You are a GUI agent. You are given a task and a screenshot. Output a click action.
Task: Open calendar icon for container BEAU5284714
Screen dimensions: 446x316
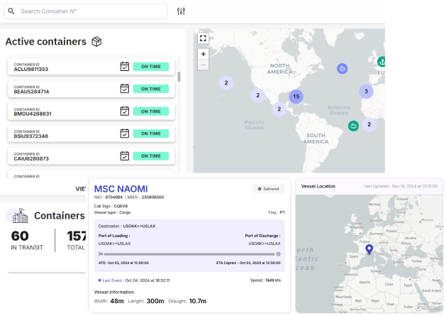[x=125, y=89]
